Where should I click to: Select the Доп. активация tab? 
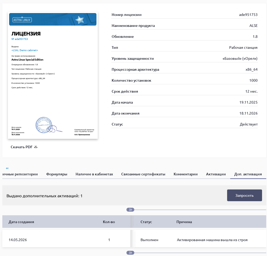pyautogui.click(x=248, y=174)
